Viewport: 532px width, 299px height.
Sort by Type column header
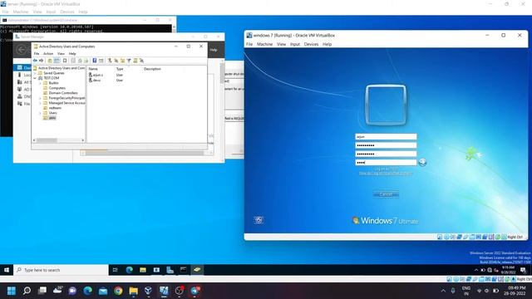[x=120, y=69]
